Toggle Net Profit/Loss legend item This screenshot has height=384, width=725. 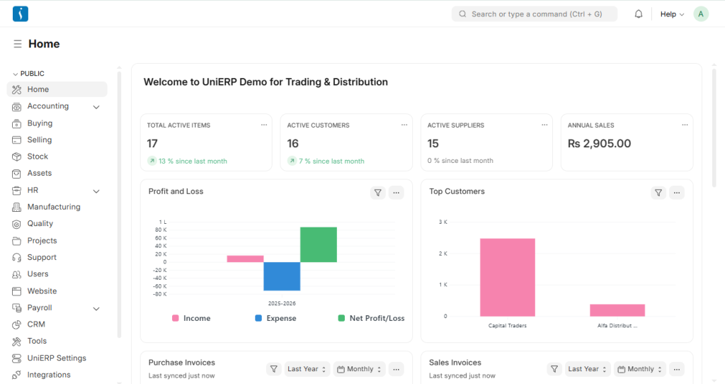pos(371,318)
